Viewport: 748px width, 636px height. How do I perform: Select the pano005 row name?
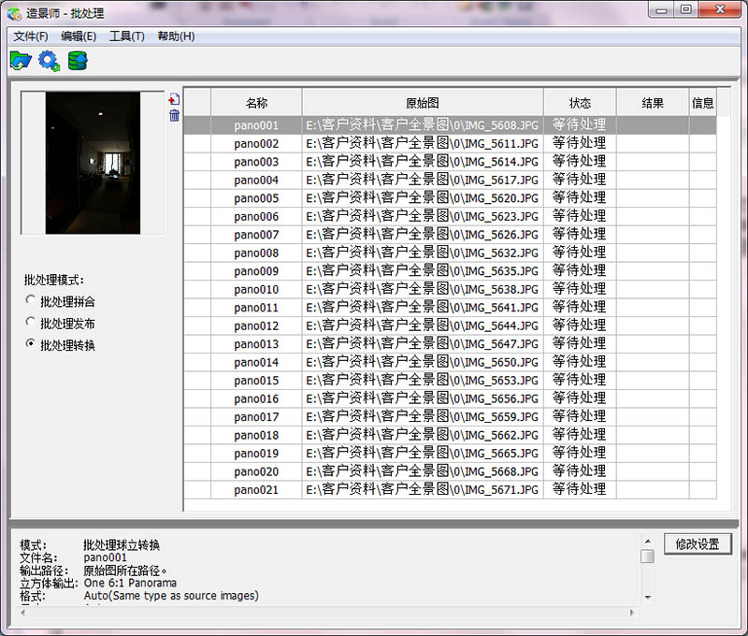point(256,198)
